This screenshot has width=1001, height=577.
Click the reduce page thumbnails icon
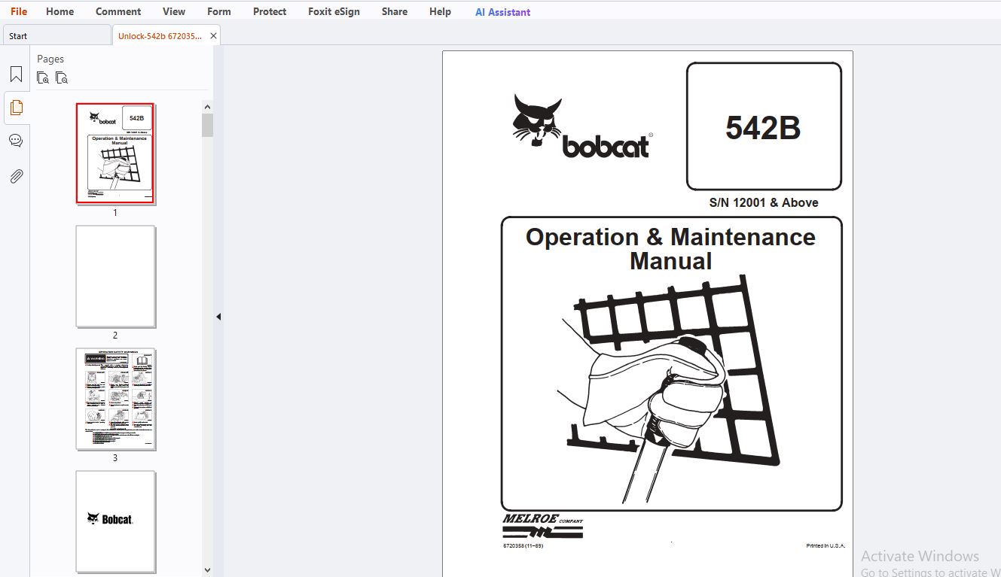click(x=62, y=77)
